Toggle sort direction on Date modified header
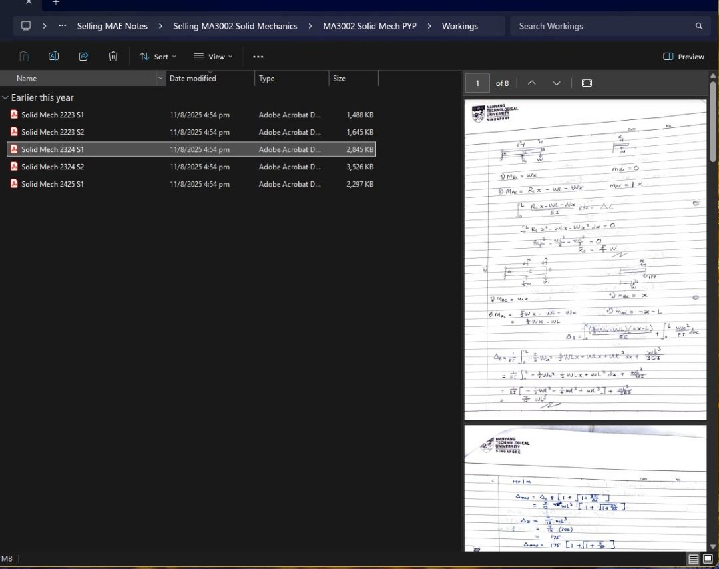This screenshot has width=719, height=569. pos(193,78)
